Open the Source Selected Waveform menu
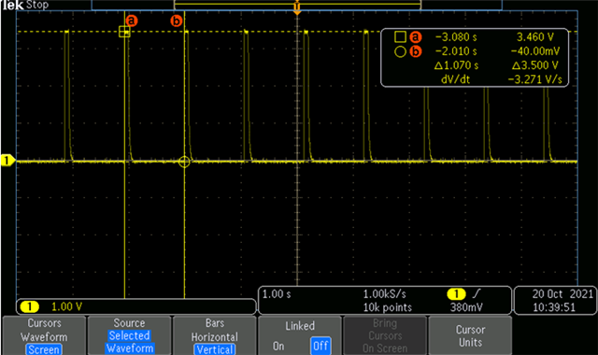 pyautogui.click(x=129, y=335)
